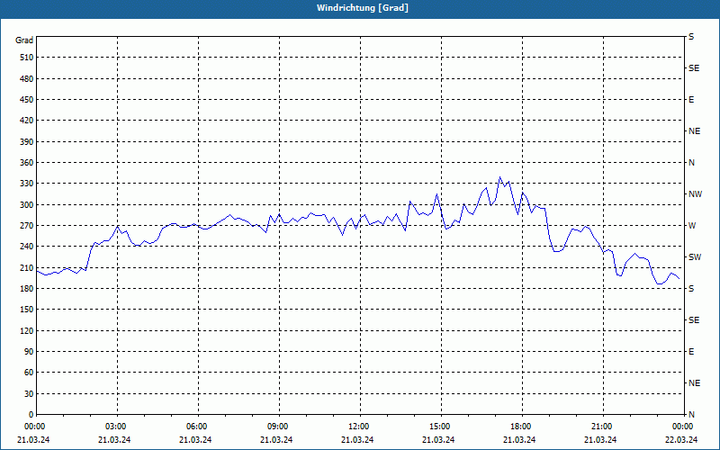
Task: Click the "21.03.24" date under 12:00
Action: pyautogui.click(x=357, y=440)
